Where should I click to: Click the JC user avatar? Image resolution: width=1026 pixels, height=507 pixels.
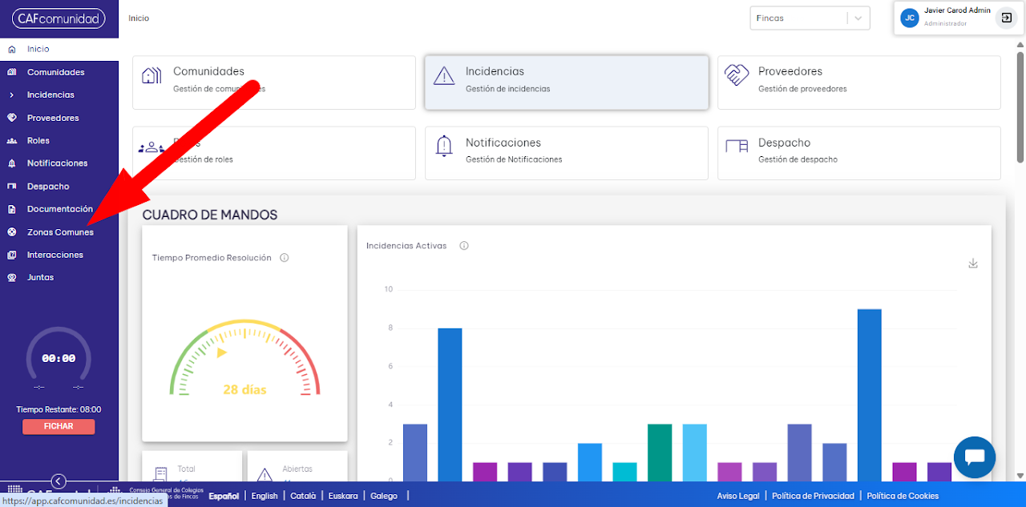pyautogui.click(x=910, y=18)
